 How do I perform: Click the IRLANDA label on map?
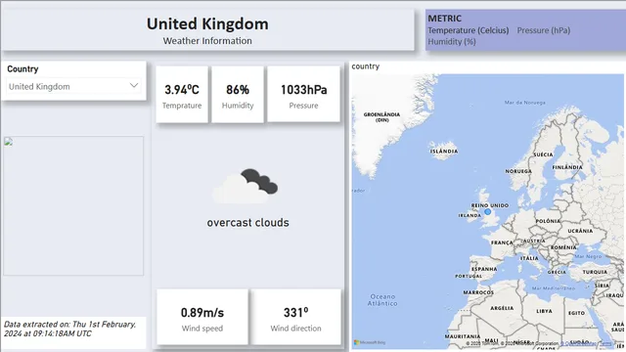[x=469, y=215]
